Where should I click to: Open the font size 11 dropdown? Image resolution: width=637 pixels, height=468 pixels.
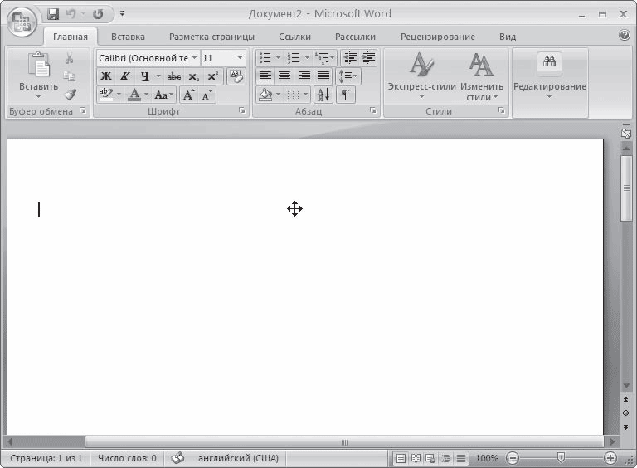[240, 58]
